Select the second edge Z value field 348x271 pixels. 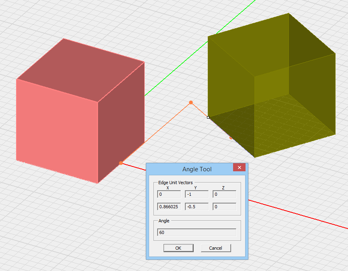(224, 207)
